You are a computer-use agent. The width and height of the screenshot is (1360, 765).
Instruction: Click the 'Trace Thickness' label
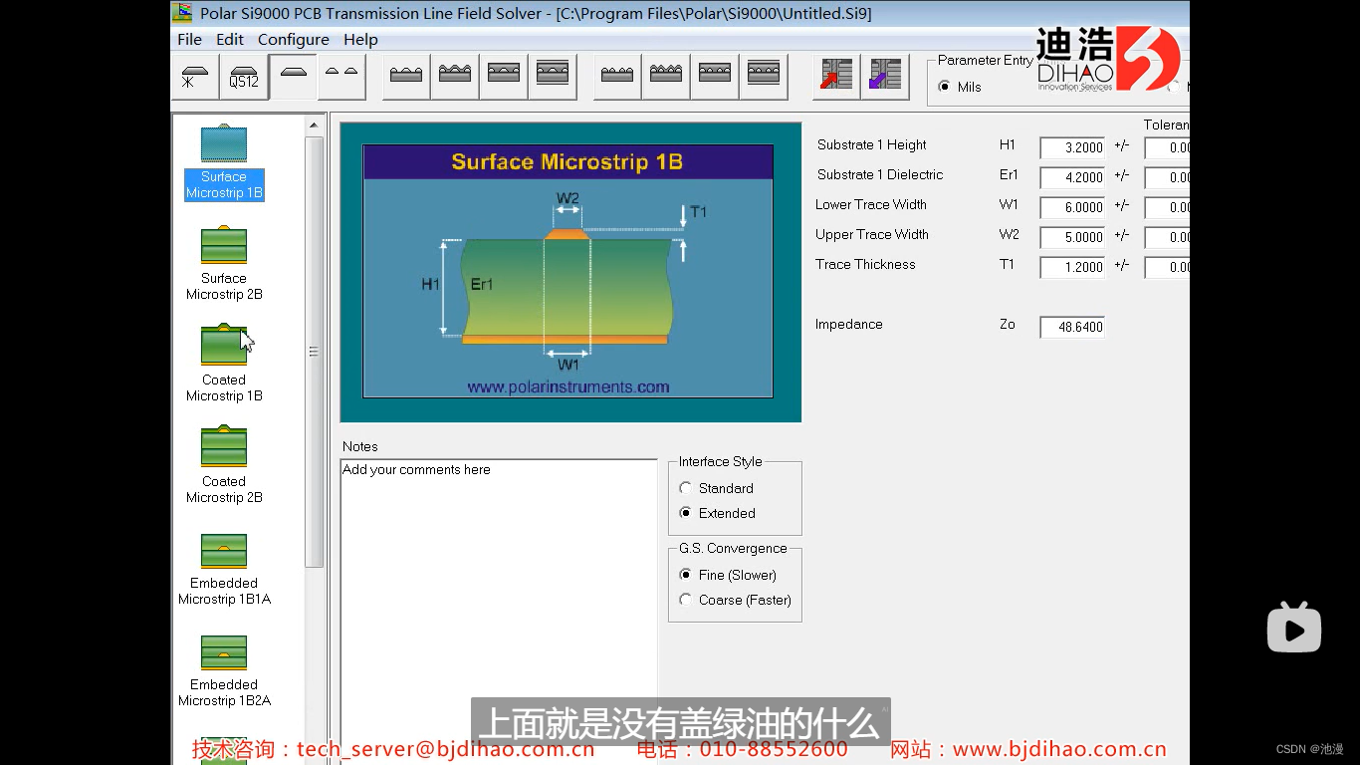point(865,264)
